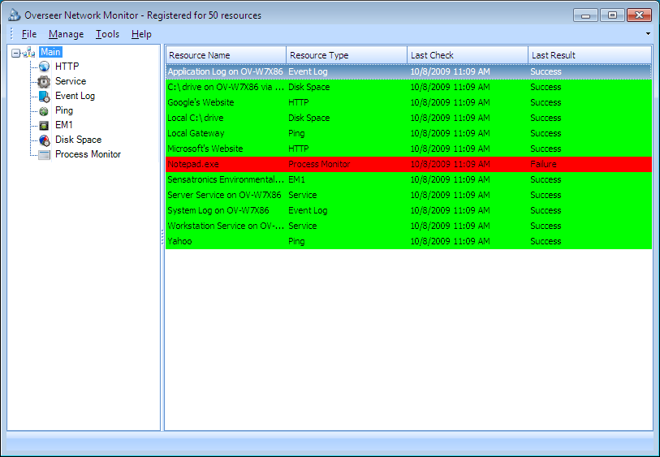Click the Service gear icon in tree
The width and height of the screenshot is (660, 457).
pyautogui.click(x=44, y=81)
